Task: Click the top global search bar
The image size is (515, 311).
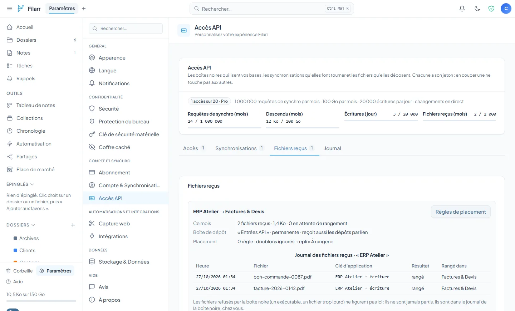Action: pyautogui.click(x=271, y=9)
